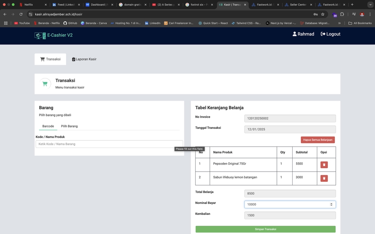This screenshot has height=234, width=375.
Task: Close the Netflix browser tab
Action: (x=46, y=5)
